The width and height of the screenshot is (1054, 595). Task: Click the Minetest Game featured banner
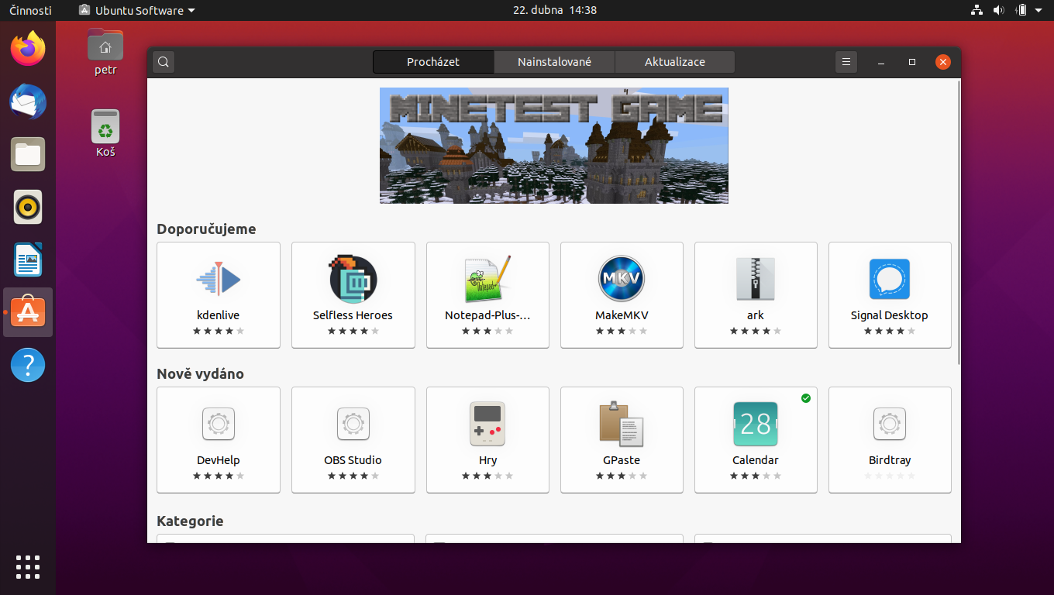[554, 146]
